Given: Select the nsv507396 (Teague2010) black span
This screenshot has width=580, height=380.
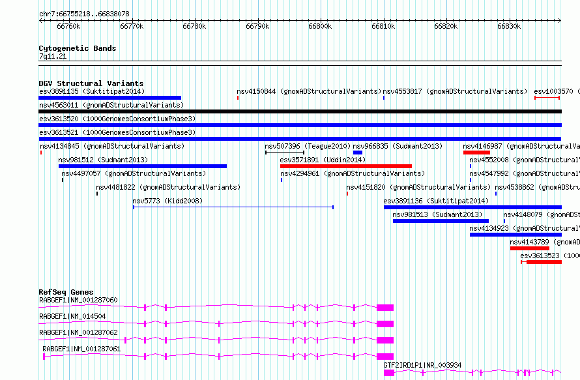Looking at the screenshot, I should [x=285, y=153].
